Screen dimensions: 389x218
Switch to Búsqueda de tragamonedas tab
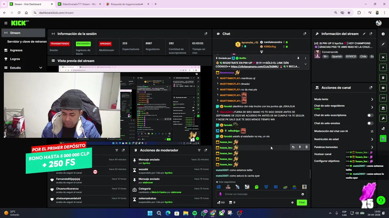coord(128,4)
